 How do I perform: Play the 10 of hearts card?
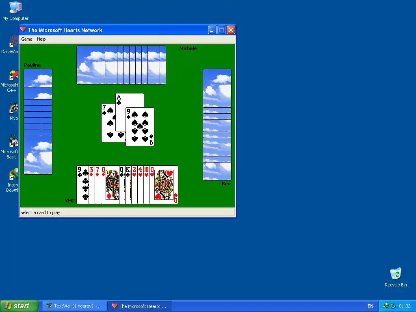pyautogui.click(x=146, y=185)
